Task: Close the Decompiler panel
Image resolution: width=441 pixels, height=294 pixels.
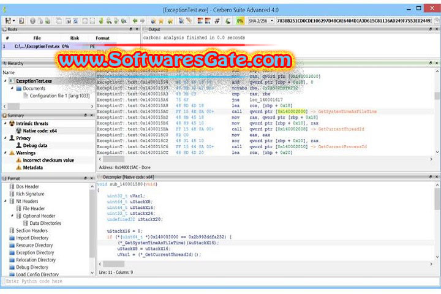Action: [437, 176]
